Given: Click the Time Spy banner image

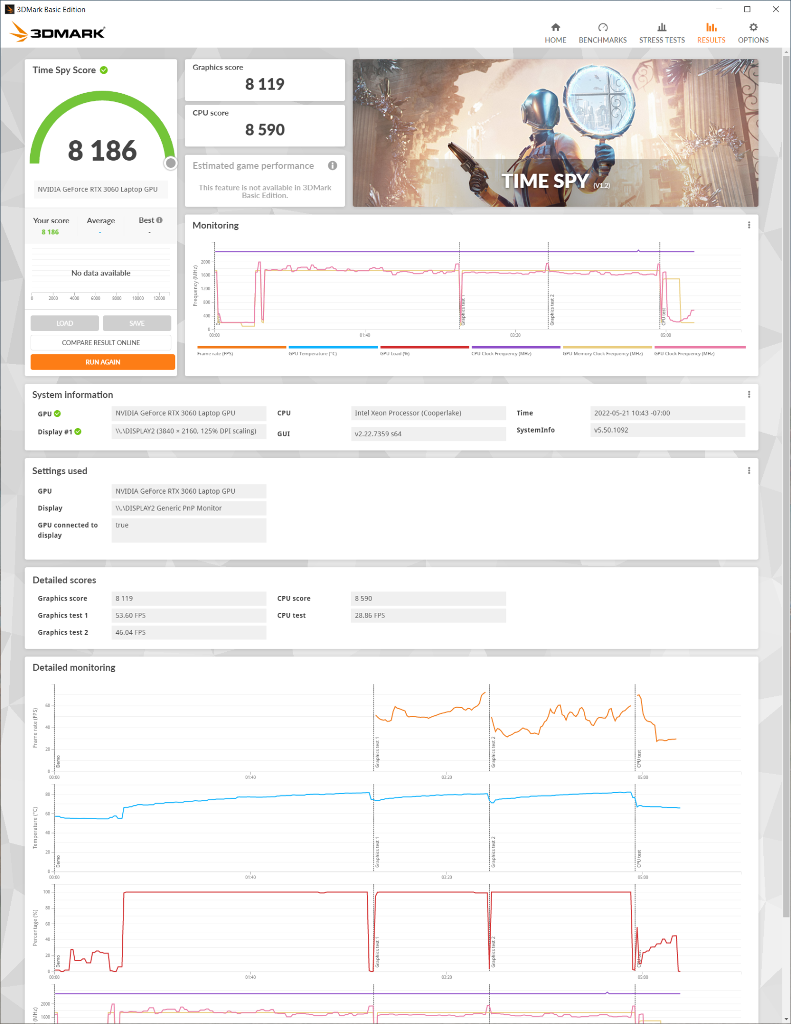Looking at the screenshot, I should click(555, 133).
